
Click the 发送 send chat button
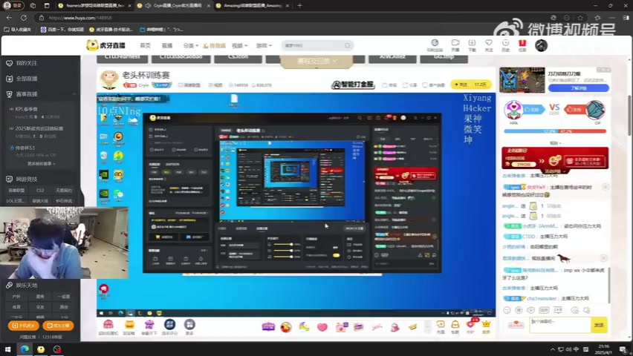point(599,325)
